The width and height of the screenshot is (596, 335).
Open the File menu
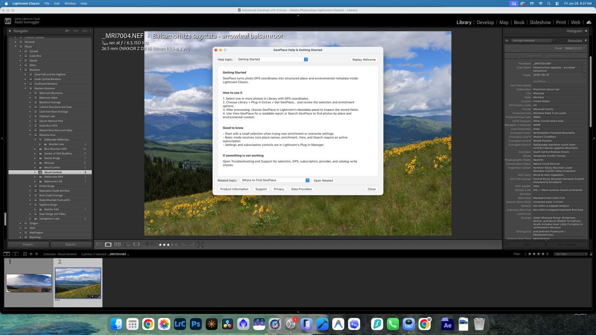pyautogui.click(x=47, y=3)
